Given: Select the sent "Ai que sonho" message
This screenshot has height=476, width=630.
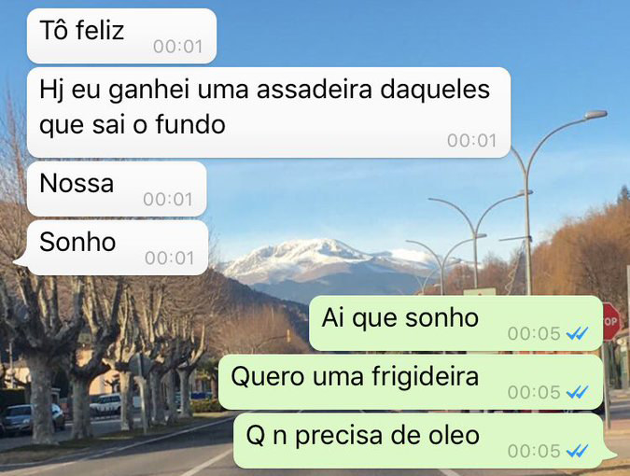Looking at the screenshot, I should click(x=456, y=323).
